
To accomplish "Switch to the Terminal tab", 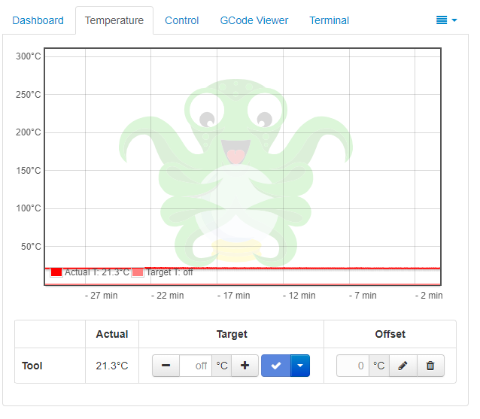I will 329,20.
